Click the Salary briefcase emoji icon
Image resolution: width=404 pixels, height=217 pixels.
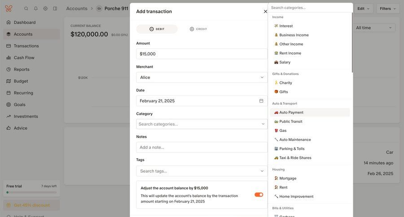pyautogui.click(x=276, y=62)
